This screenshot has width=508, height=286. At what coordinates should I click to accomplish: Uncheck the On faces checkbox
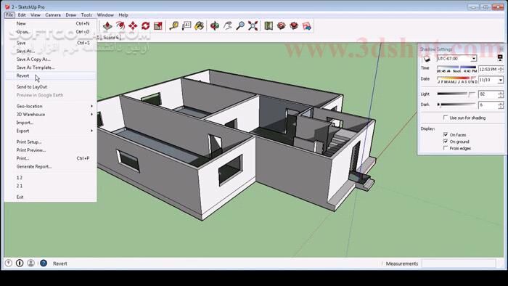tap(446, 134)
